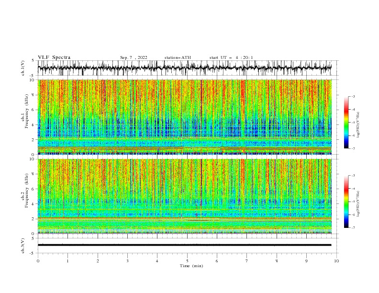Image resolution: width=379 pixels, height=293 pixels.
Task: Click the ch.3 flat voltage trace
Action: [x=184, y=245]
